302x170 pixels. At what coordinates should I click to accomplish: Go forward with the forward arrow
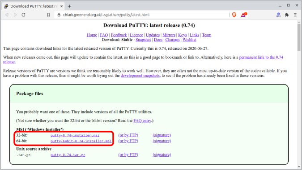point(15,15)
